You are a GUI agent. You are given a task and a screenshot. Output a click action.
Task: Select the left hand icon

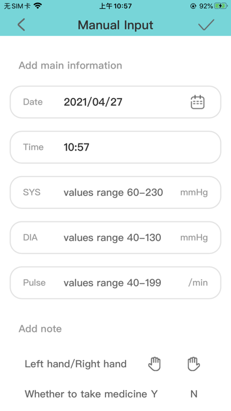pyautogui.click(x=154, y=364)
